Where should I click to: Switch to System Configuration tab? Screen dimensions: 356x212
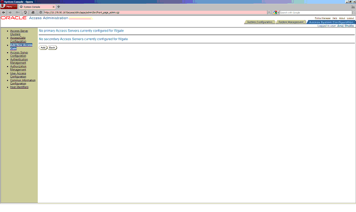pos(260,22)
